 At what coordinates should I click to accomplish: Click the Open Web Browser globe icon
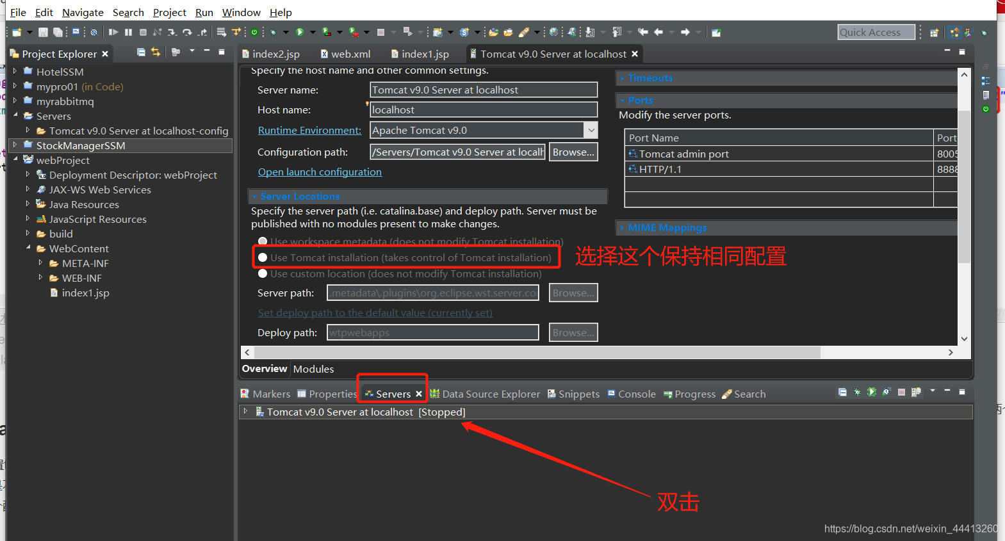(553, 32)
